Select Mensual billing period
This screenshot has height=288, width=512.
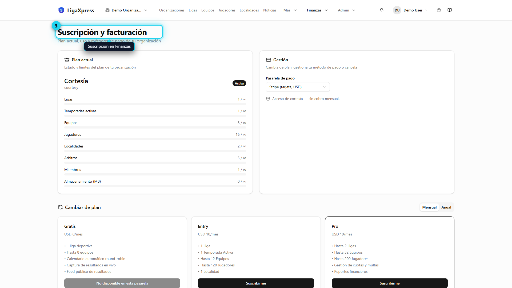pyautogui.click(x=429, y=207)
